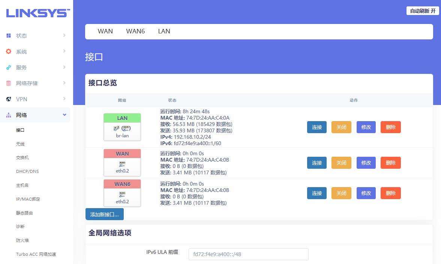Click the br-lan bridge interface icon
Screen dimensions: 441x264
pyautogui.click(x=122, y=127)
